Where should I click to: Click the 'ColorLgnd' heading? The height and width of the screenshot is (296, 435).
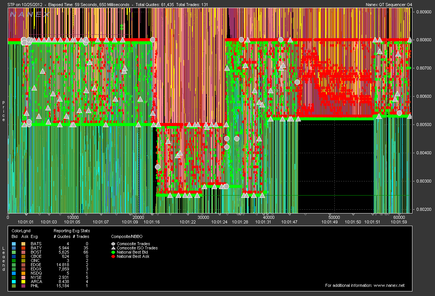point(21,231)
